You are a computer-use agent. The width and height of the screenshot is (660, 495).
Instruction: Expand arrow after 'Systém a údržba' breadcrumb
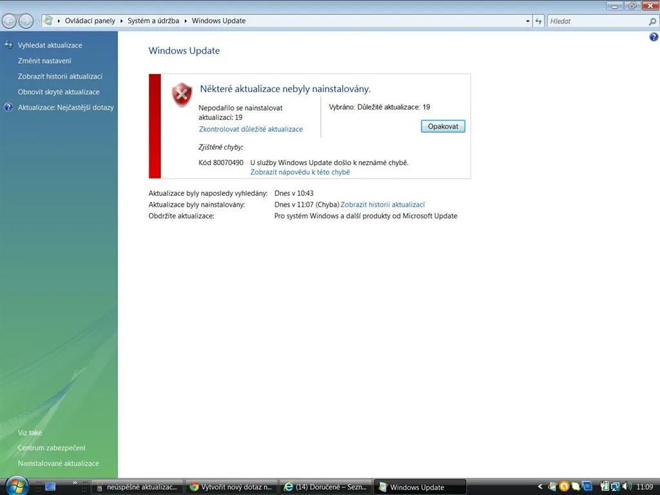[185, 21]
